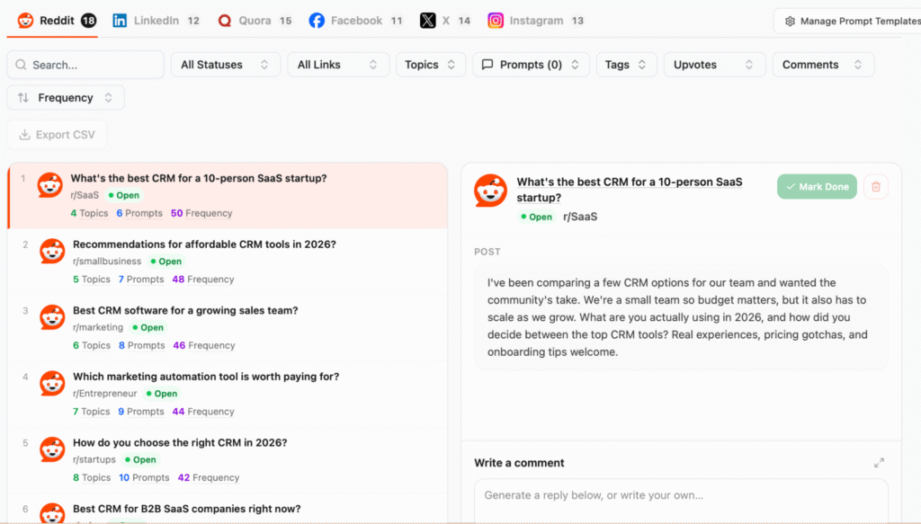921x524 pixels.
Task: Click Reddit avatar of the first list post
Action: 50,184
